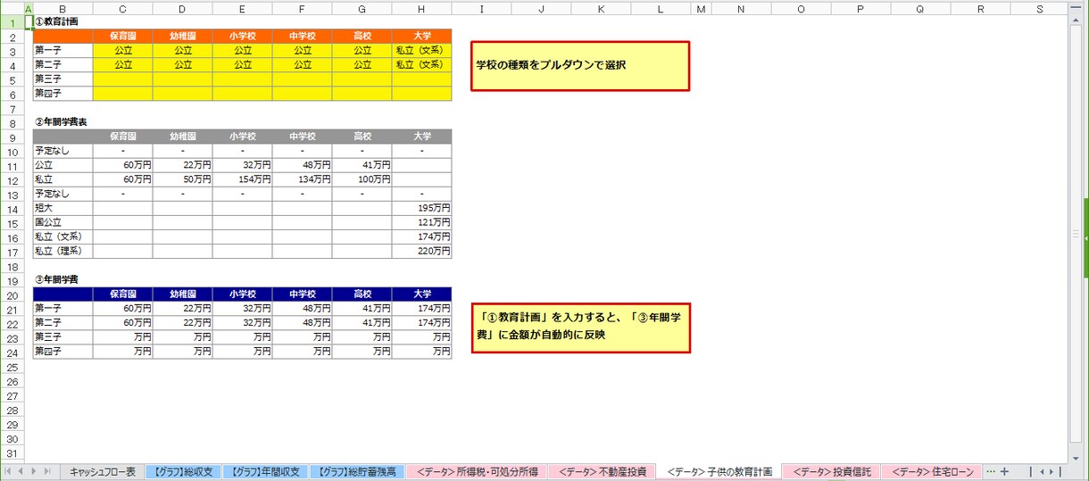Select column M header
This screenshot has height=481, width=1089.
click(x=700, y=9)
